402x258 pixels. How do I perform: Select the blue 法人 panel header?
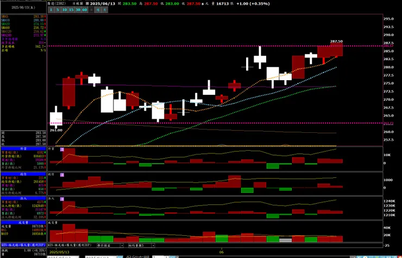point(23,198)
